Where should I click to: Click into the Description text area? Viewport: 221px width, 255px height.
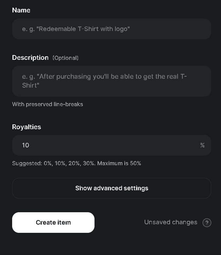pos(112,81)
